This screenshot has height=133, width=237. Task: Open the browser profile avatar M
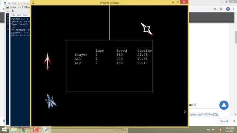pyautogui.click(x=228, y=9)
